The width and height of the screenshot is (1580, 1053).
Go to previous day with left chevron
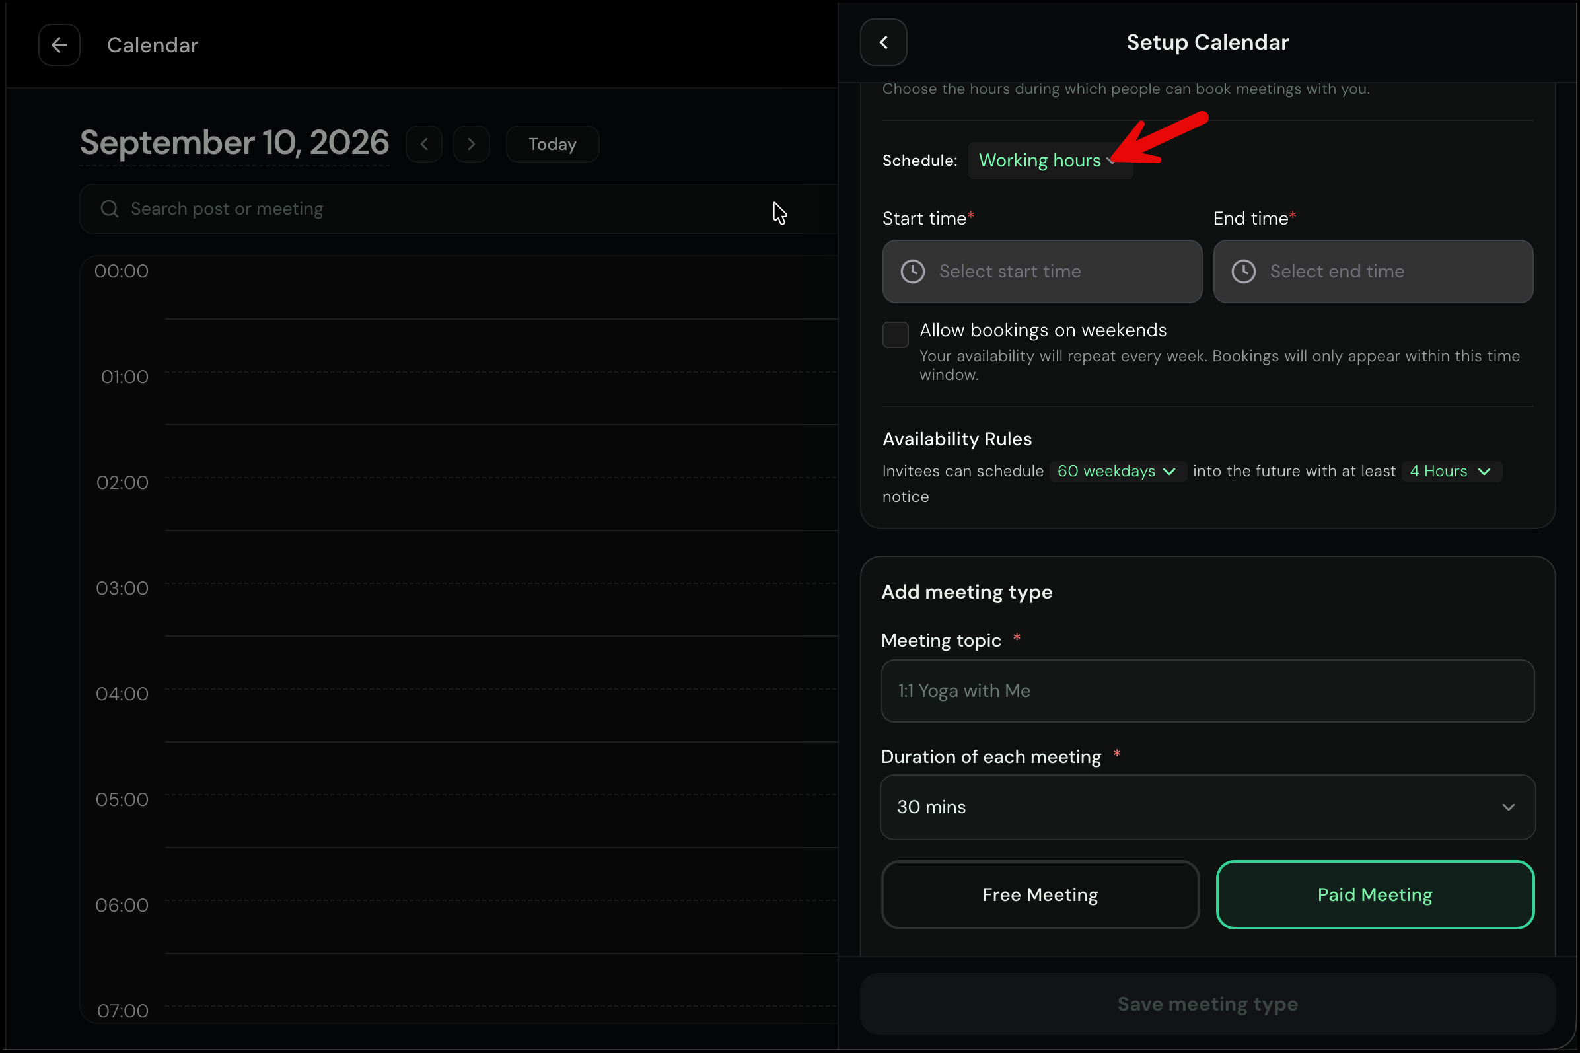[x=424, y=144]
